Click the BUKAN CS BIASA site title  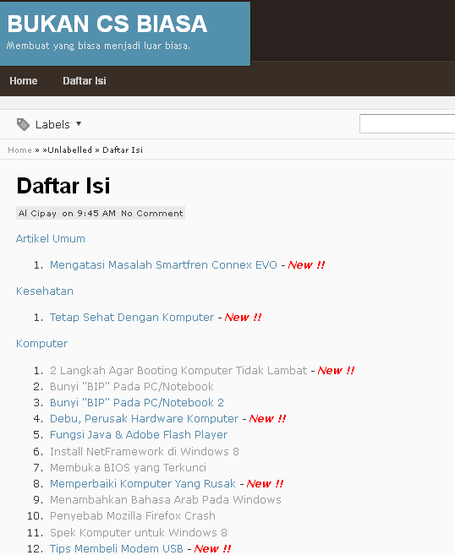tap(107, 24)
